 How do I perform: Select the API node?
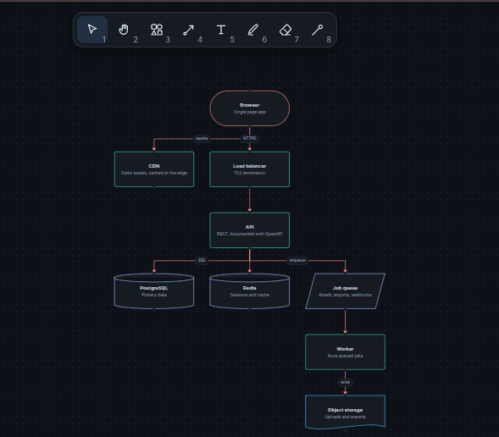click(249, 230)
